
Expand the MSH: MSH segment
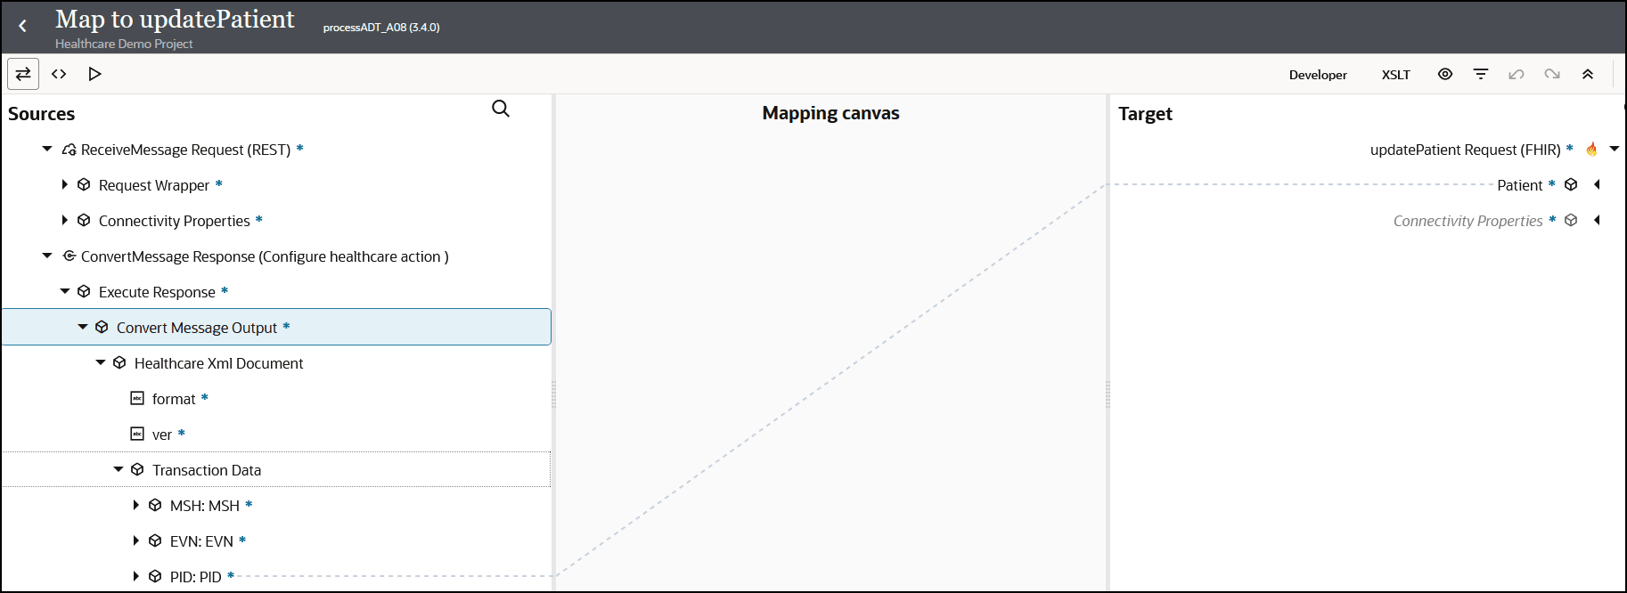point(135,505)
